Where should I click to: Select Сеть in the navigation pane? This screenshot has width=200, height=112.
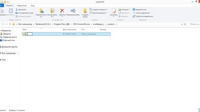[3, 60]
